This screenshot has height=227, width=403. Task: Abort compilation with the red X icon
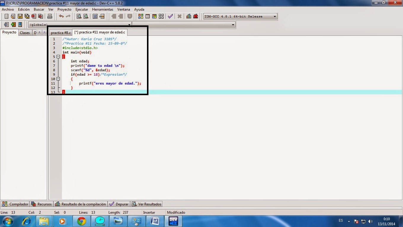click(x=179, y=16)
